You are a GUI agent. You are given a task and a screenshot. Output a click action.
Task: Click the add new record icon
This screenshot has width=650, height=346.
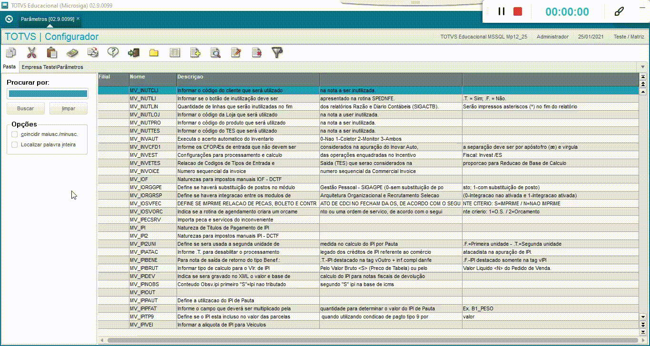pyautogui.click(x=195, y=53)
